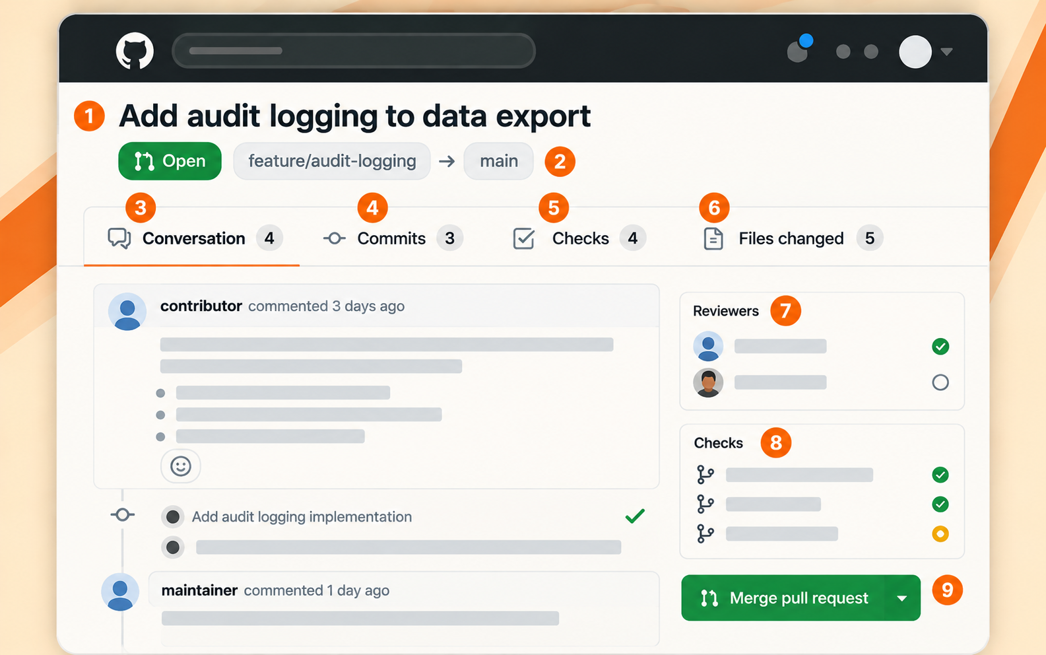Screen dimensions: 1046x655
Task: Open notifications bell with blue dot
Action: point(800,49)
